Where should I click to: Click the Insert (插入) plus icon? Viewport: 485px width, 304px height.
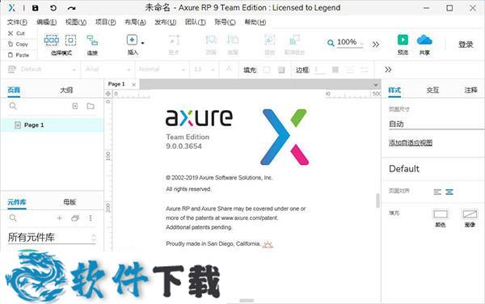point(132,40)
